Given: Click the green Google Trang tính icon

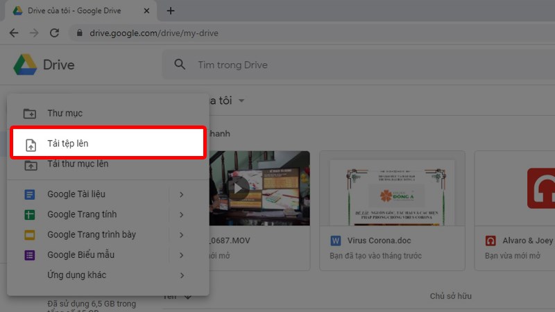Looking at the screenshot, I should (30, 215).
